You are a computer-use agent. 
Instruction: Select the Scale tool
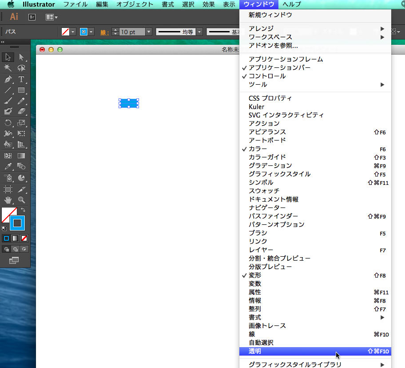pyautogui.click(x=21, y=123)
